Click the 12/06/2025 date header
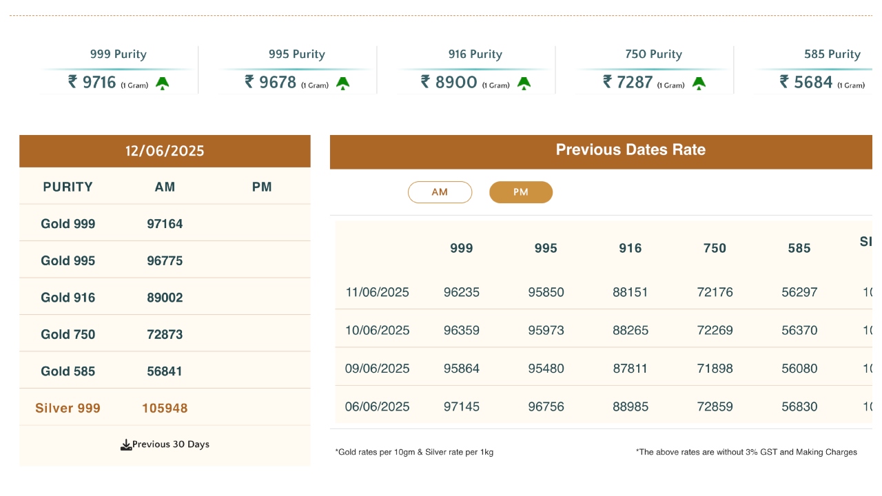This screenshot has height=496, width=882. pos(165,151)
